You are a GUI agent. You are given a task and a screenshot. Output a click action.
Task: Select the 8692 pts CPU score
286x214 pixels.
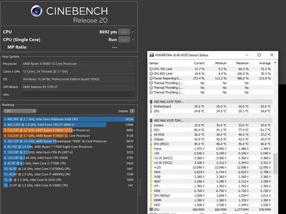pos(108,32)
